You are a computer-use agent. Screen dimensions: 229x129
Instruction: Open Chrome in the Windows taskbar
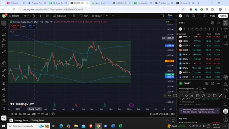[98, 126]
